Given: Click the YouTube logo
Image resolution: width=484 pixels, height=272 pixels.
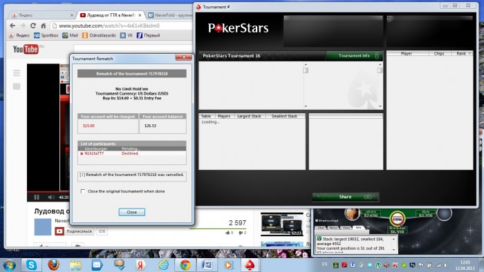Looking at the screenshot, I should pos(26,49).
